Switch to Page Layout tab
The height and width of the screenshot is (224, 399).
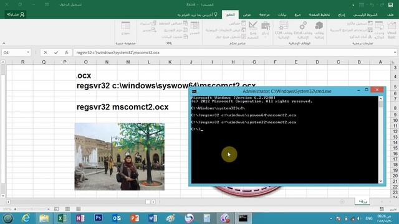coord(319,15)
